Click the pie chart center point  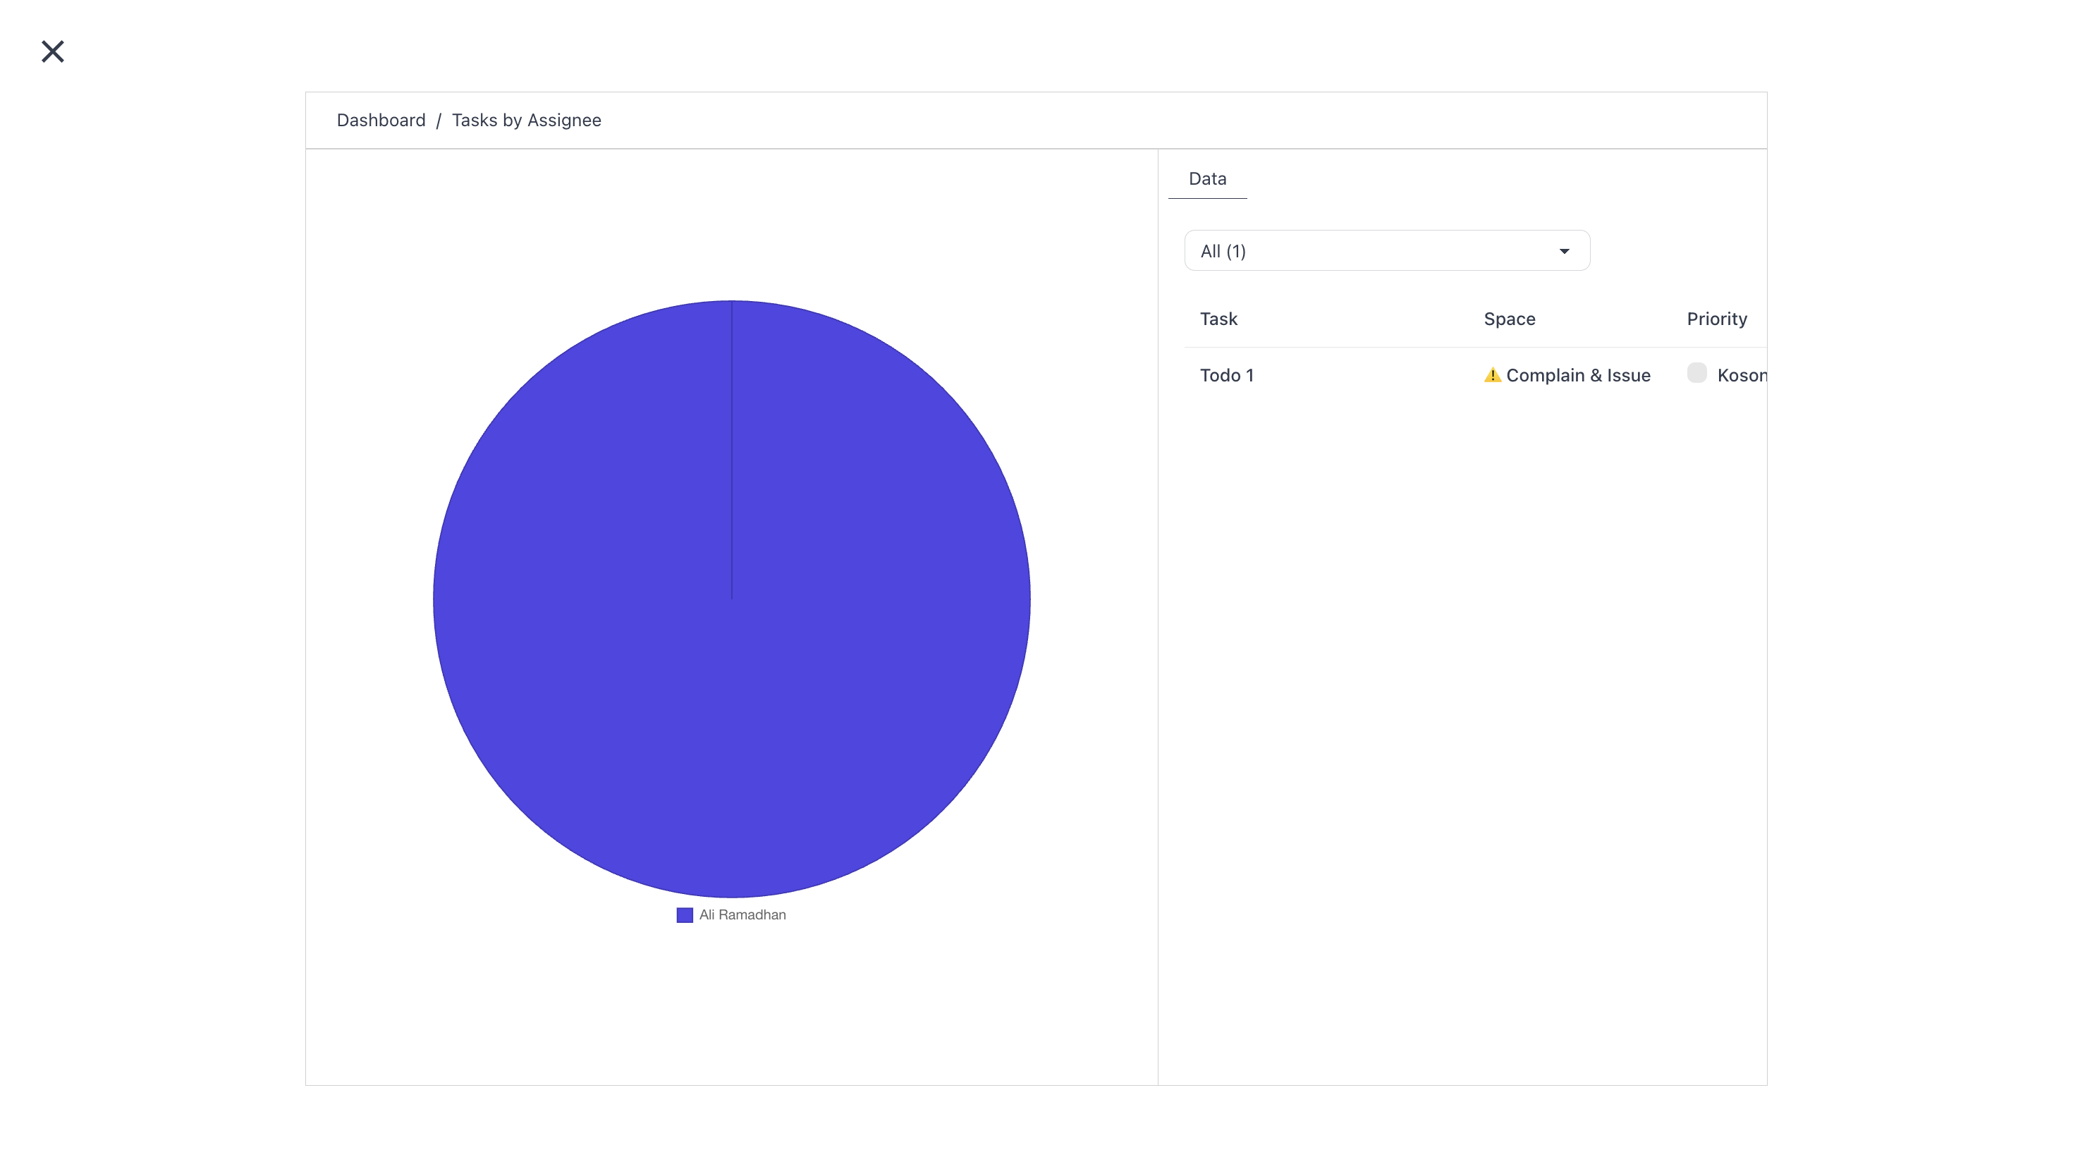pyautogui.click(x=731, y=599)
